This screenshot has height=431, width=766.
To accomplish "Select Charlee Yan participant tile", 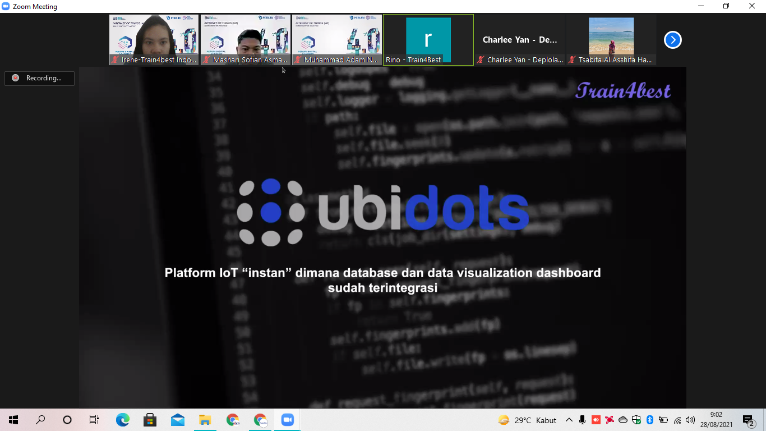I will (520, 40).
